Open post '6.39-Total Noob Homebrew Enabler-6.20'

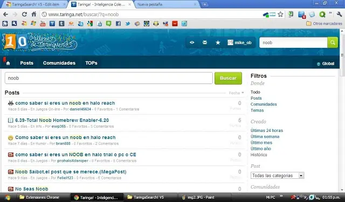click(x=62, y=120)
